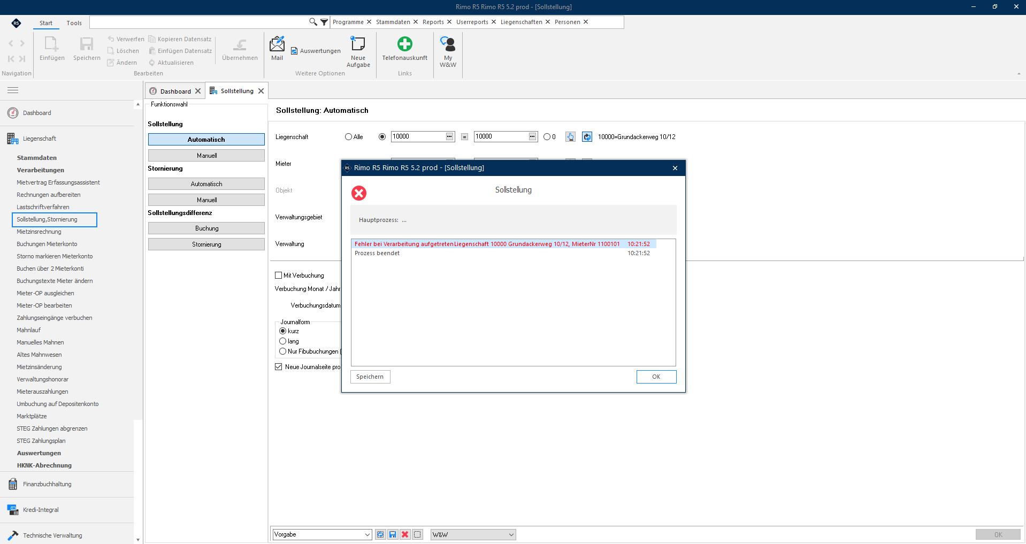
Task: Click the filter funnel icon
Action: pos(324,22)
